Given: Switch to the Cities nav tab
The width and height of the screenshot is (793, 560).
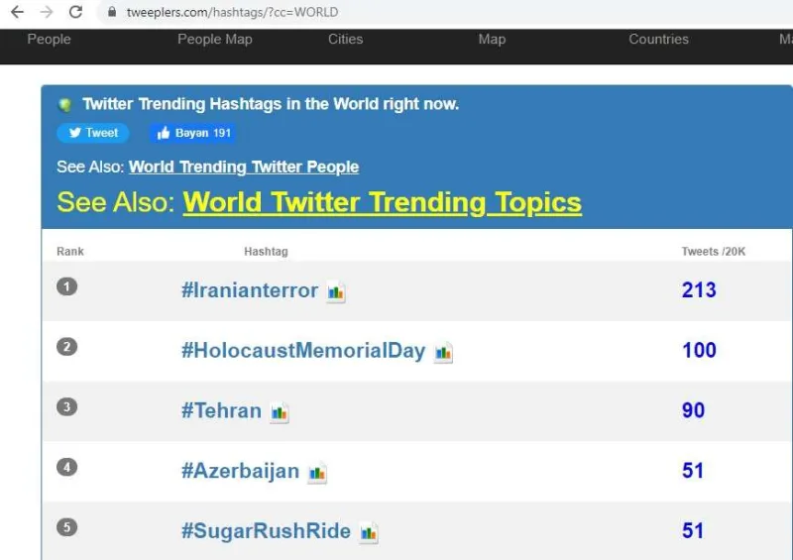Looking at the screenshot, I should point(345,39).
